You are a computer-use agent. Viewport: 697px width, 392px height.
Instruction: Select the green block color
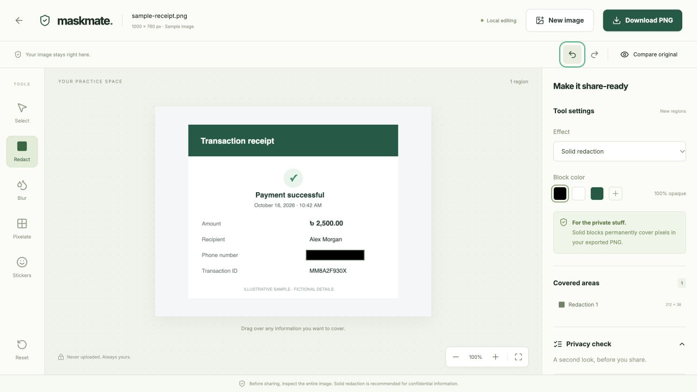[x=597, y=193]
